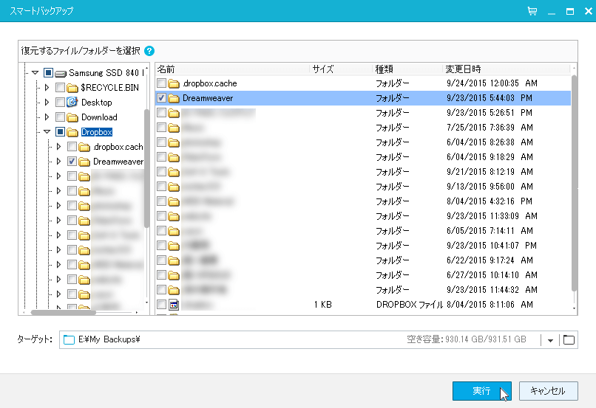Expand the Dreamweaver tree node

pyautogui.click(x=58, y=161)
